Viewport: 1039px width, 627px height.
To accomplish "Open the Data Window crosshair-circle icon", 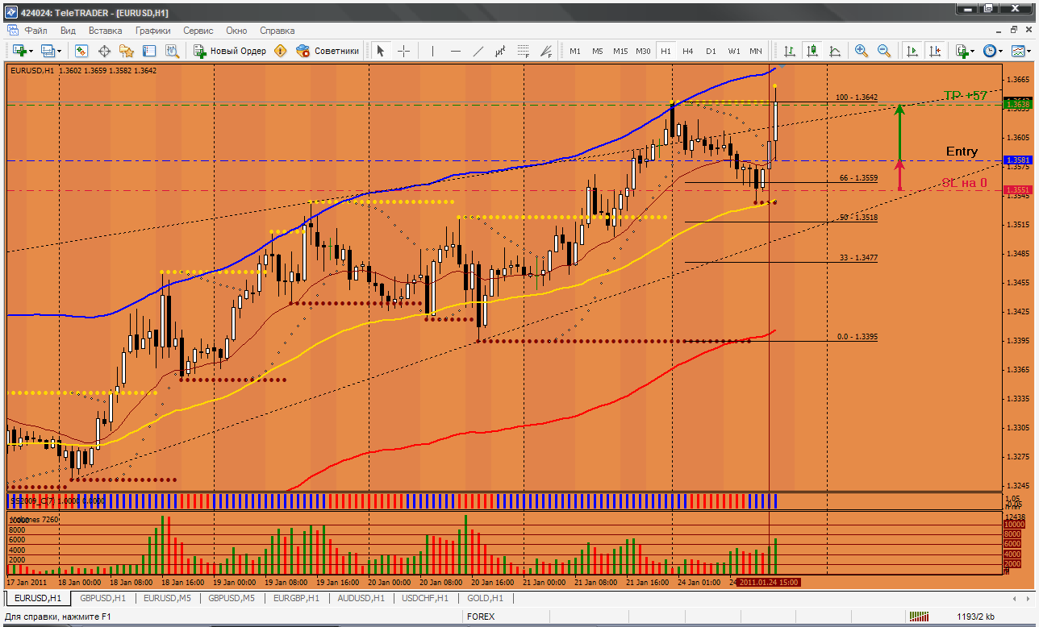I will pos(104,51).
